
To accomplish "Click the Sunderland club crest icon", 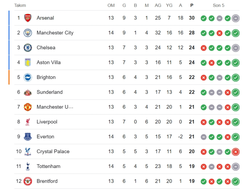I will coord(28,92).
